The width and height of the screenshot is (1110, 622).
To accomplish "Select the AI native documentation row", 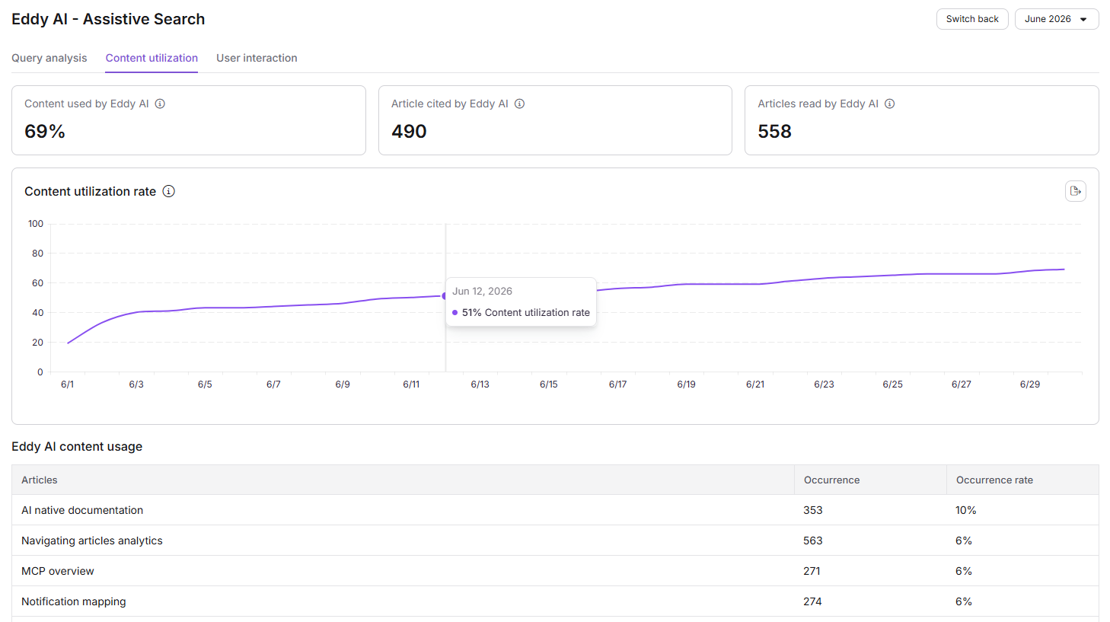I will 555,510.
